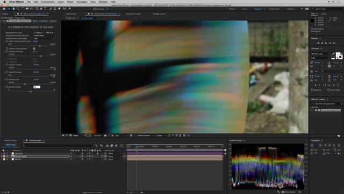344x194 pixels.
Task: Open the Layer menu
Action: pyautogui.click(x=61, y=2)
